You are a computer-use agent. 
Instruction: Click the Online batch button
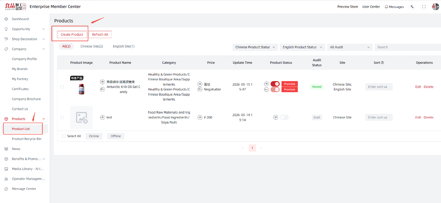pos(94,136)
